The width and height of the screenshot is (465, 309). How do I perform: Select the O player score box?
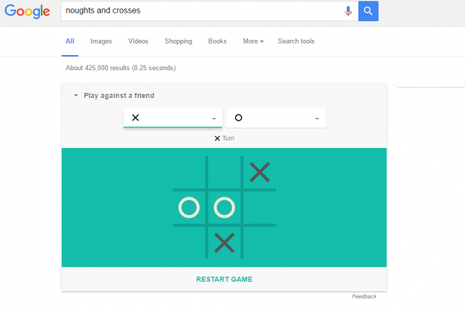276,118
